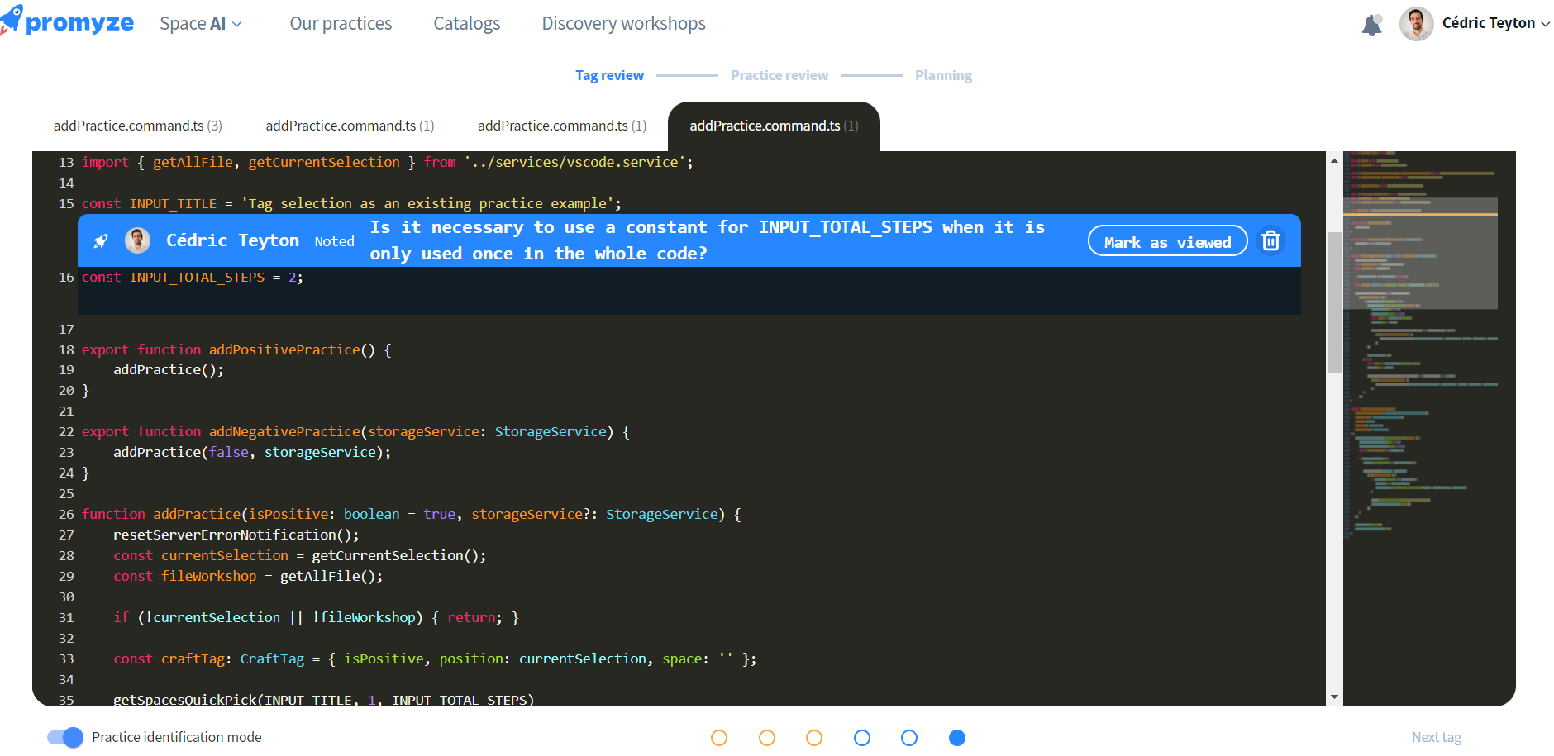This screenshot has height=756, width=1554.
Task: Click '../services/vscode.service' import path
Action: (574, 162)
